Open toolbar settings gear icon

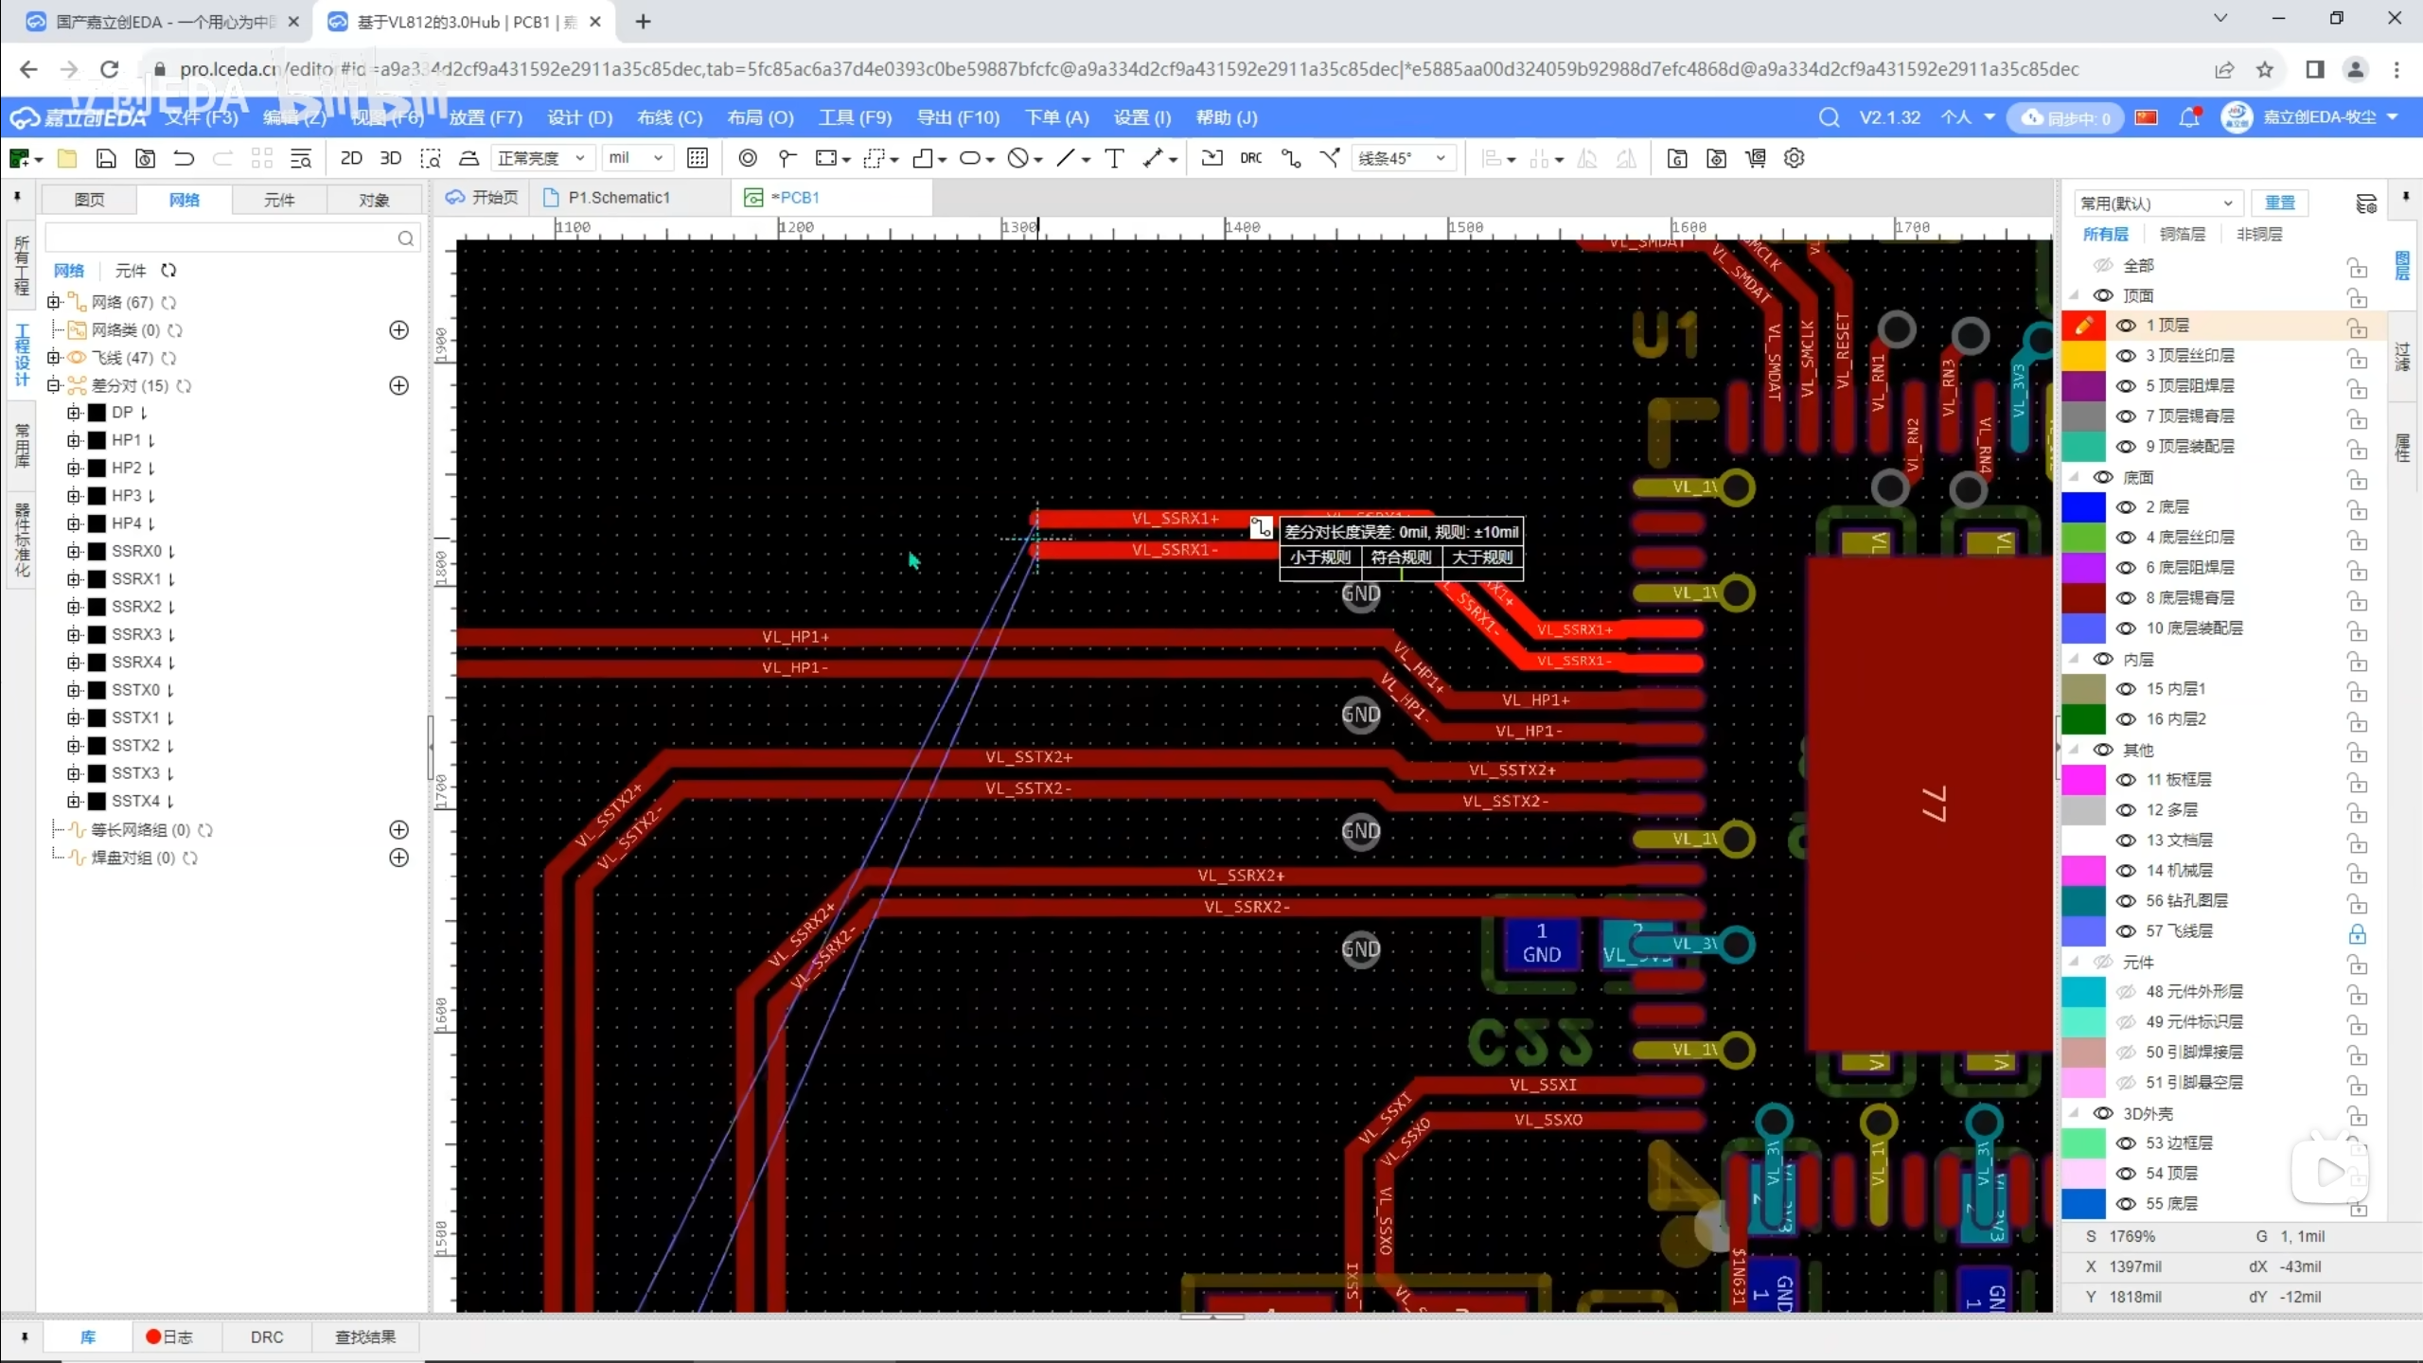1794,158
